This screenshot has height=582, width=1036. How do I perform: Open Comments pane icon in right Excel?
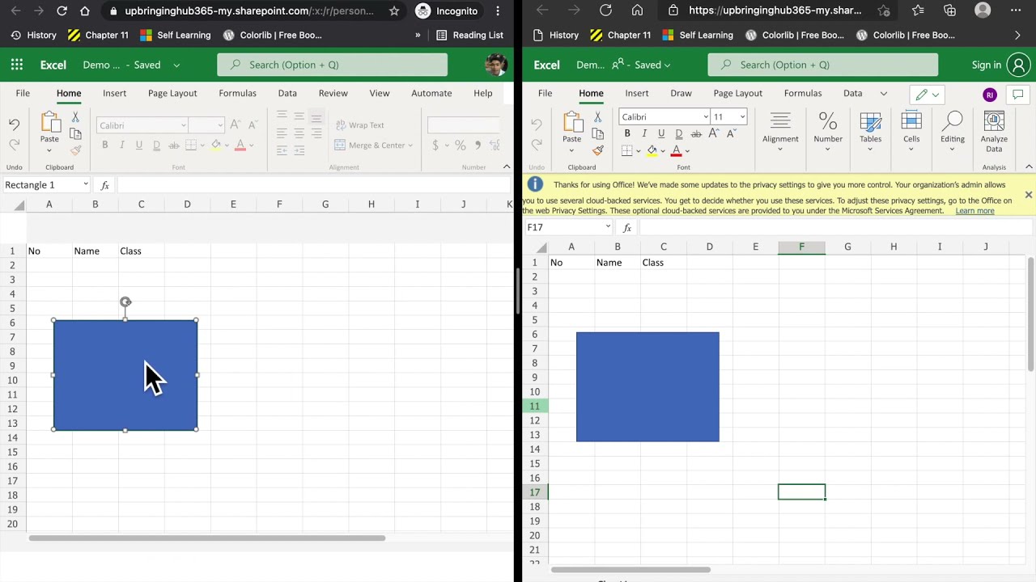tap(1018, 95)
